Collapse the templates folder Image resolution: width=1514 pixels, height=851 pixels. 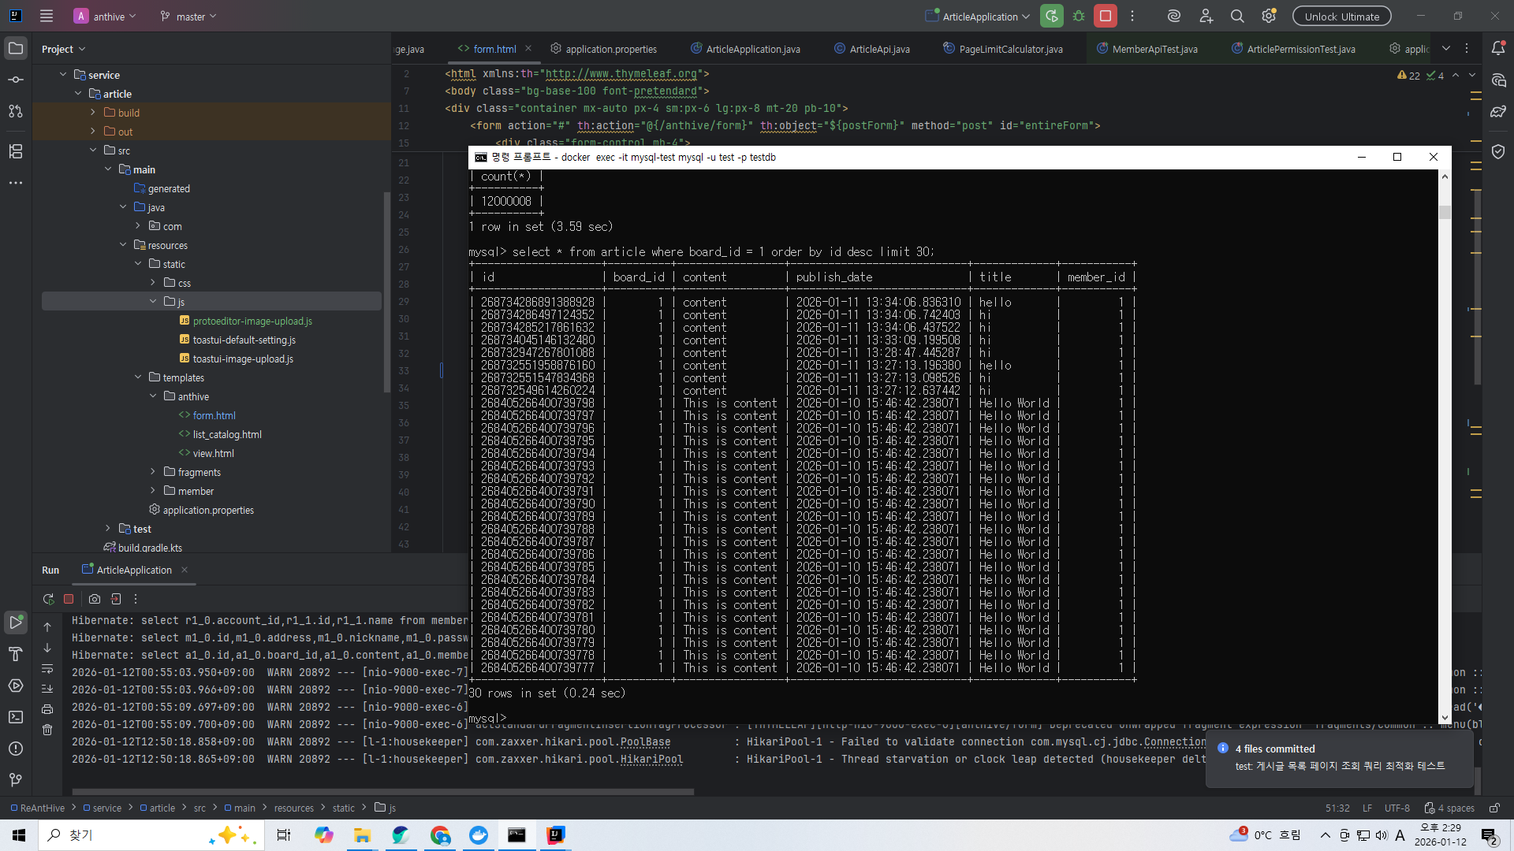click(x=138, y=377)
